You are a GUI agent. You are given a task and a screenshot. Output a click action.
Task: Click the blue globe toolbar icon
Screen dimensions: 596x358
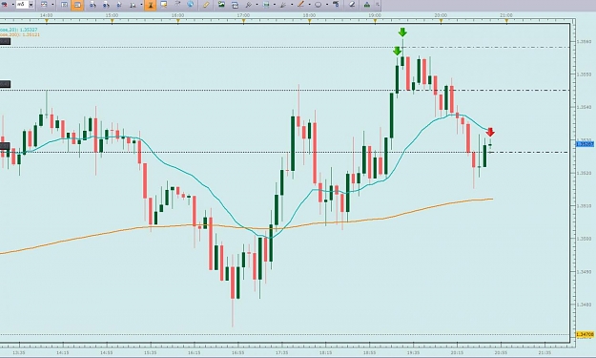(x=190, y=5)
